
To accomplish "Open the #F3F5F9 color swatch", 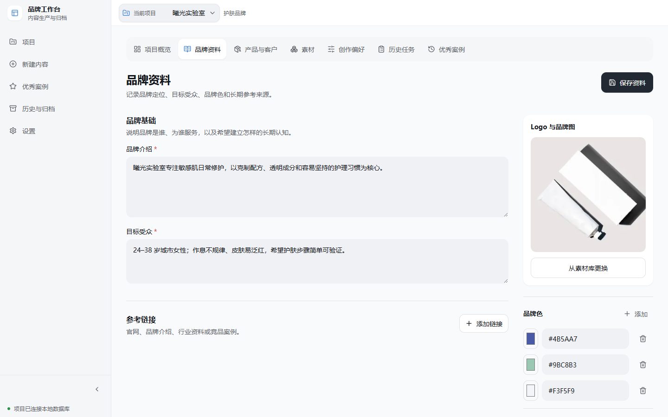I will pyautogui.click(x=531, y=391).
